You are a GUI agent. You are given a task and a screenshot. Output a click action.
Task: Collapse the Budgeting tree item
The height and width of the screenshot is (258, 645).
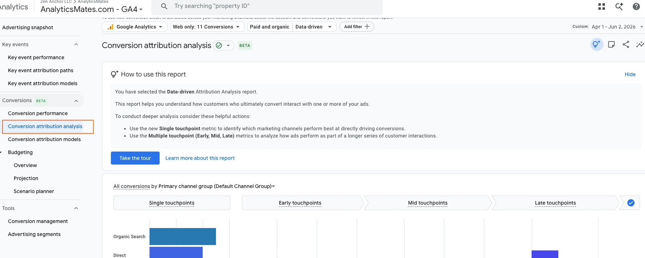tap(1, 152)
